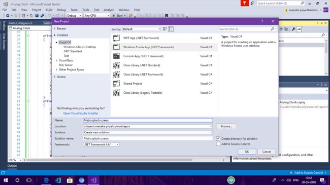The image size is (330, 185).
Task: Open the Microsoft Store taskbar icon
Action: coord(70,180)
